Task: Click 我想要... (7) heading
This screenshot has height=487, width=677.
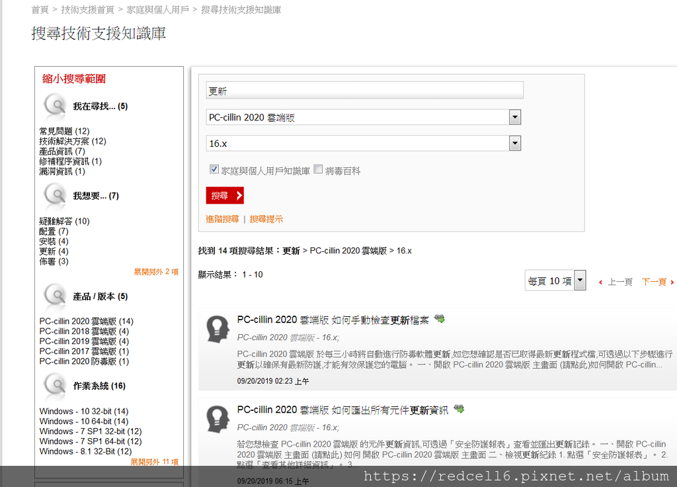Action: tap(96, 196)
